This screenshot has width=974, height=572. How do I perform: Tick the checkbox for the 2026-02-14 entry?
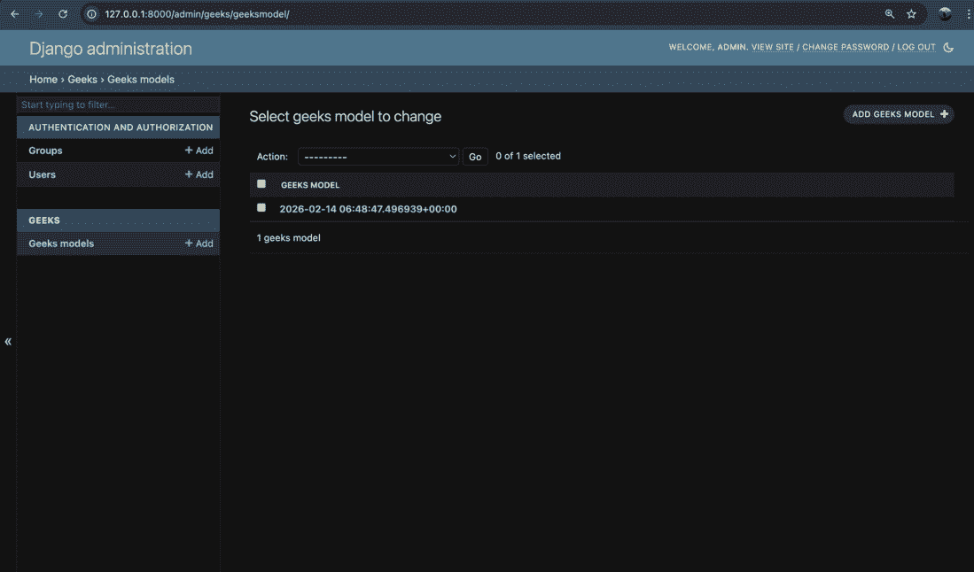[x=261, y=208]
